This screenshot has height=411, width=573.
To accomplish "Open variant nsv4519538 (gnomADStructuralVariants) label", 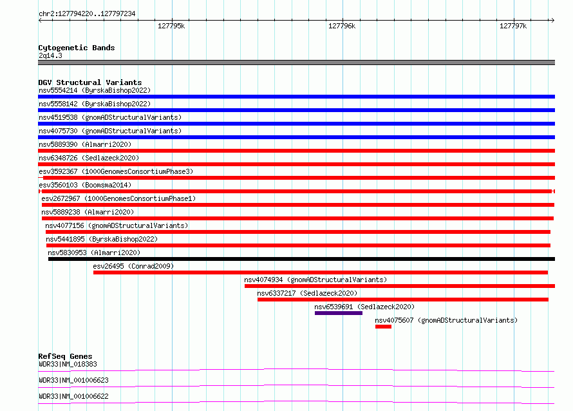I will (x=110, y=117).
